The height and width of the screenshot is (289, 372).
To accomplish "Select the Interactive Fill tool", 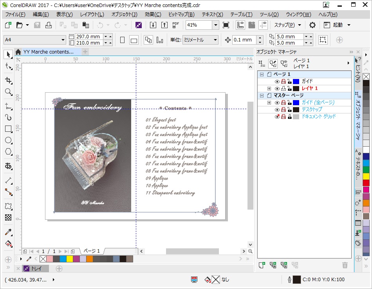I will [x=8, y=244].
